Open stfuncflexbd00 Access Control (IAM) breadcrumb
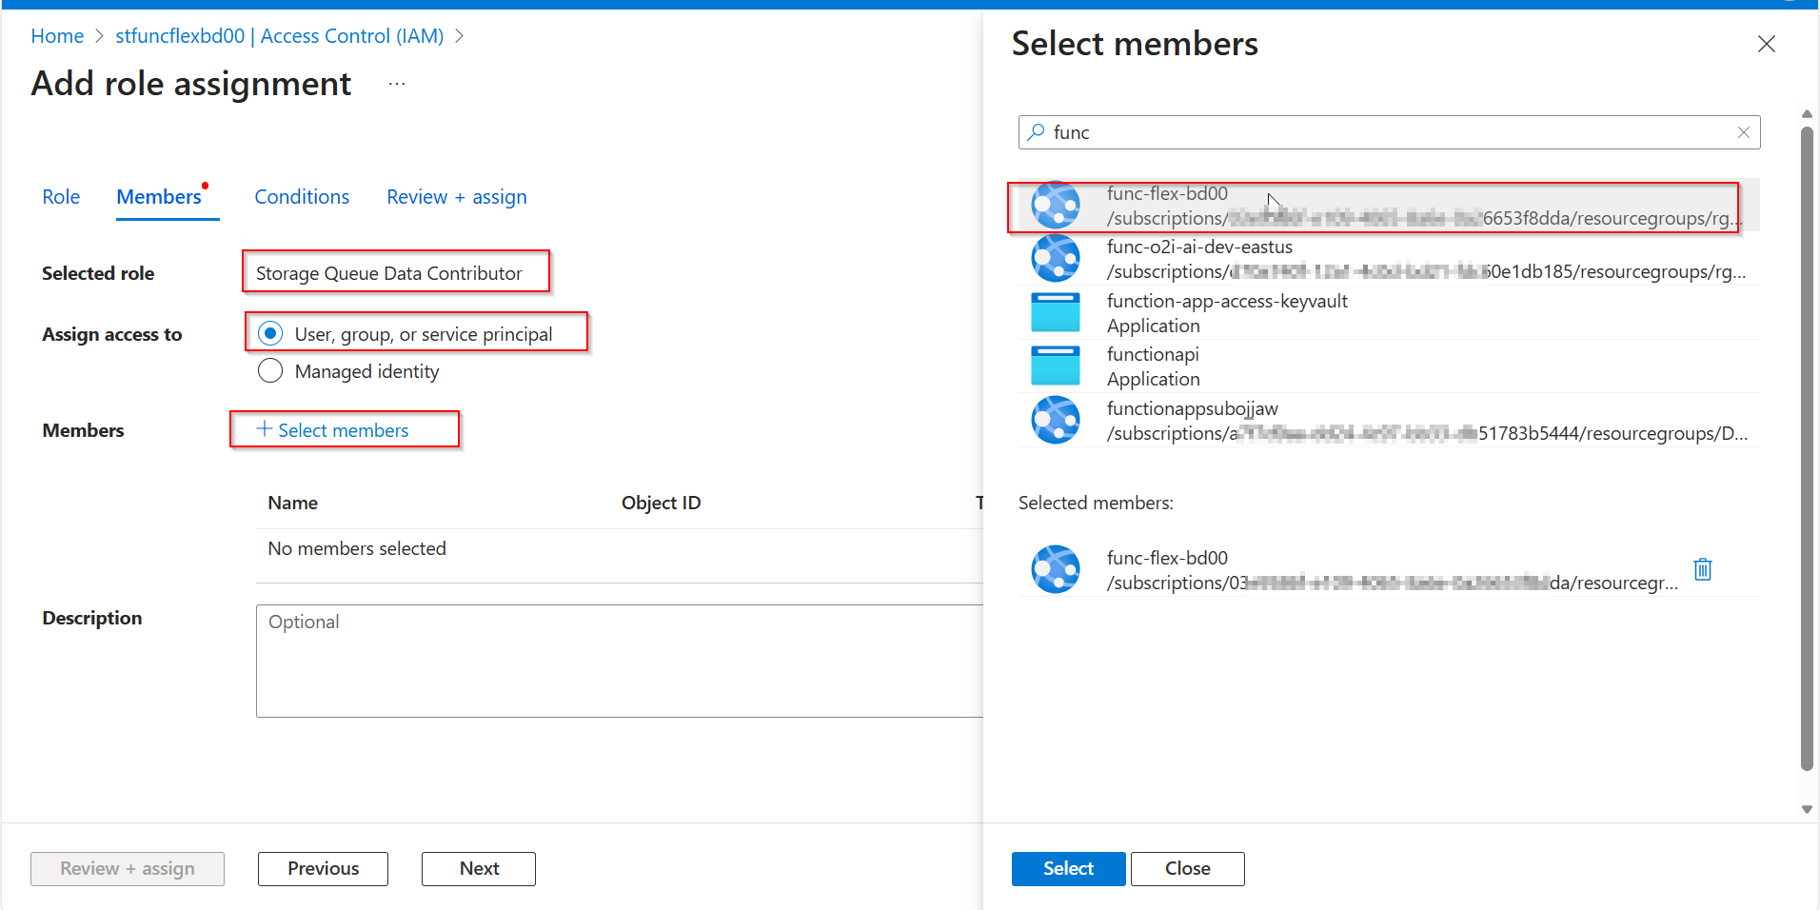This screenshot has height=910, width=1820. 280,36
